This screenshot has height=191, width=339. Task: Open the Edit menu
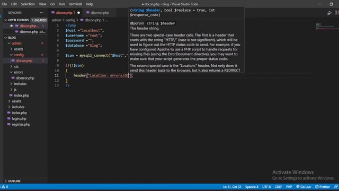pos(14,4)
